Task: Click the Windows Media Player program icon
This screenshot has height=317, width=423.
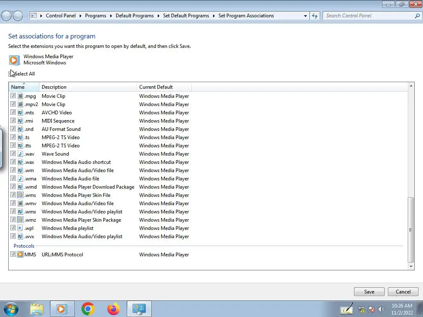Action: (x=14, y=60)
